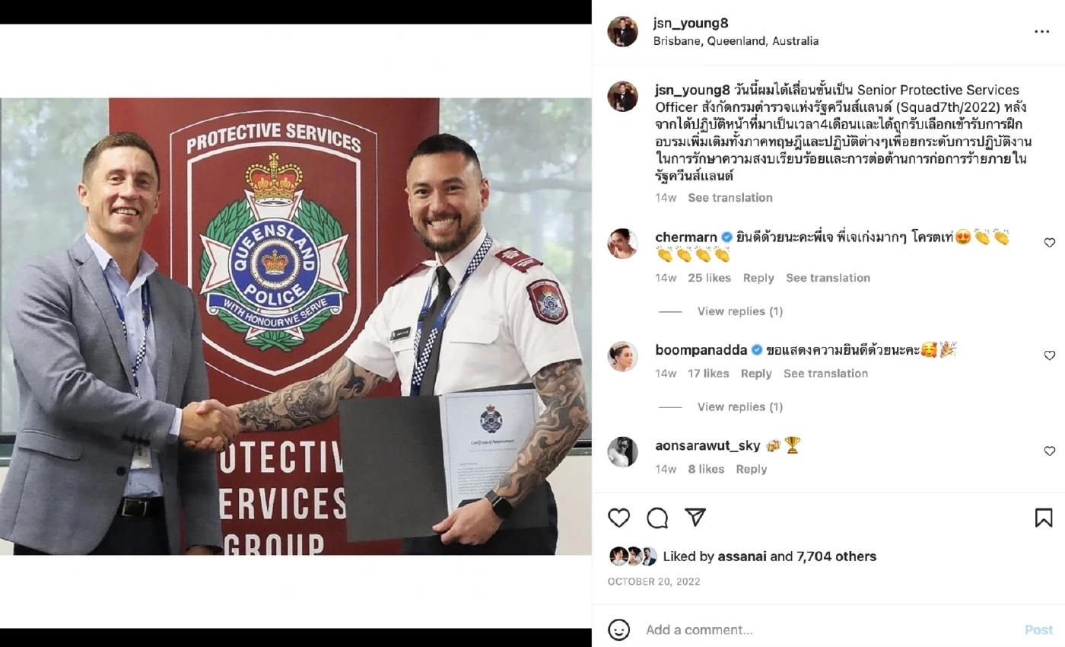Like chermarn's comment with heart
Screen dimensions: 1065x647
pos(1050,243)
